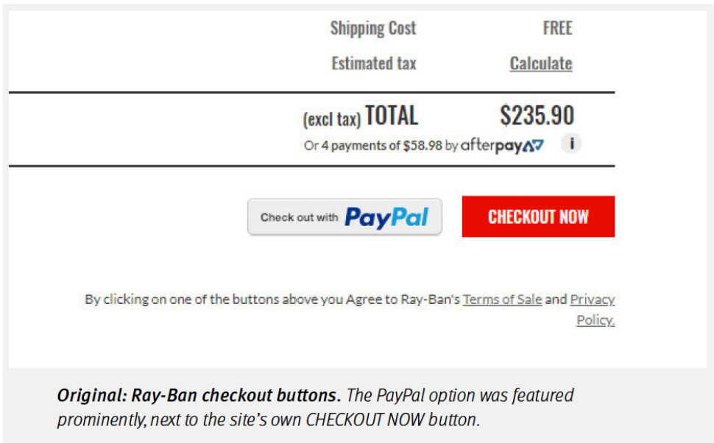Click the afterpay arrows logo icon

pyautogui.click(x=534, y=146)
